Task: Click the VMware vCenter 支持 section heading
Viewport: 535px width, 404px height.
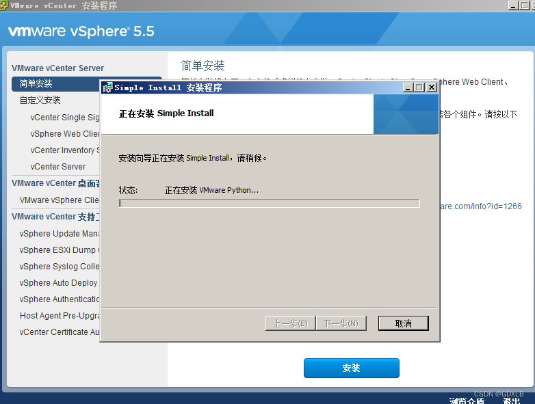Action: point(55,217)
